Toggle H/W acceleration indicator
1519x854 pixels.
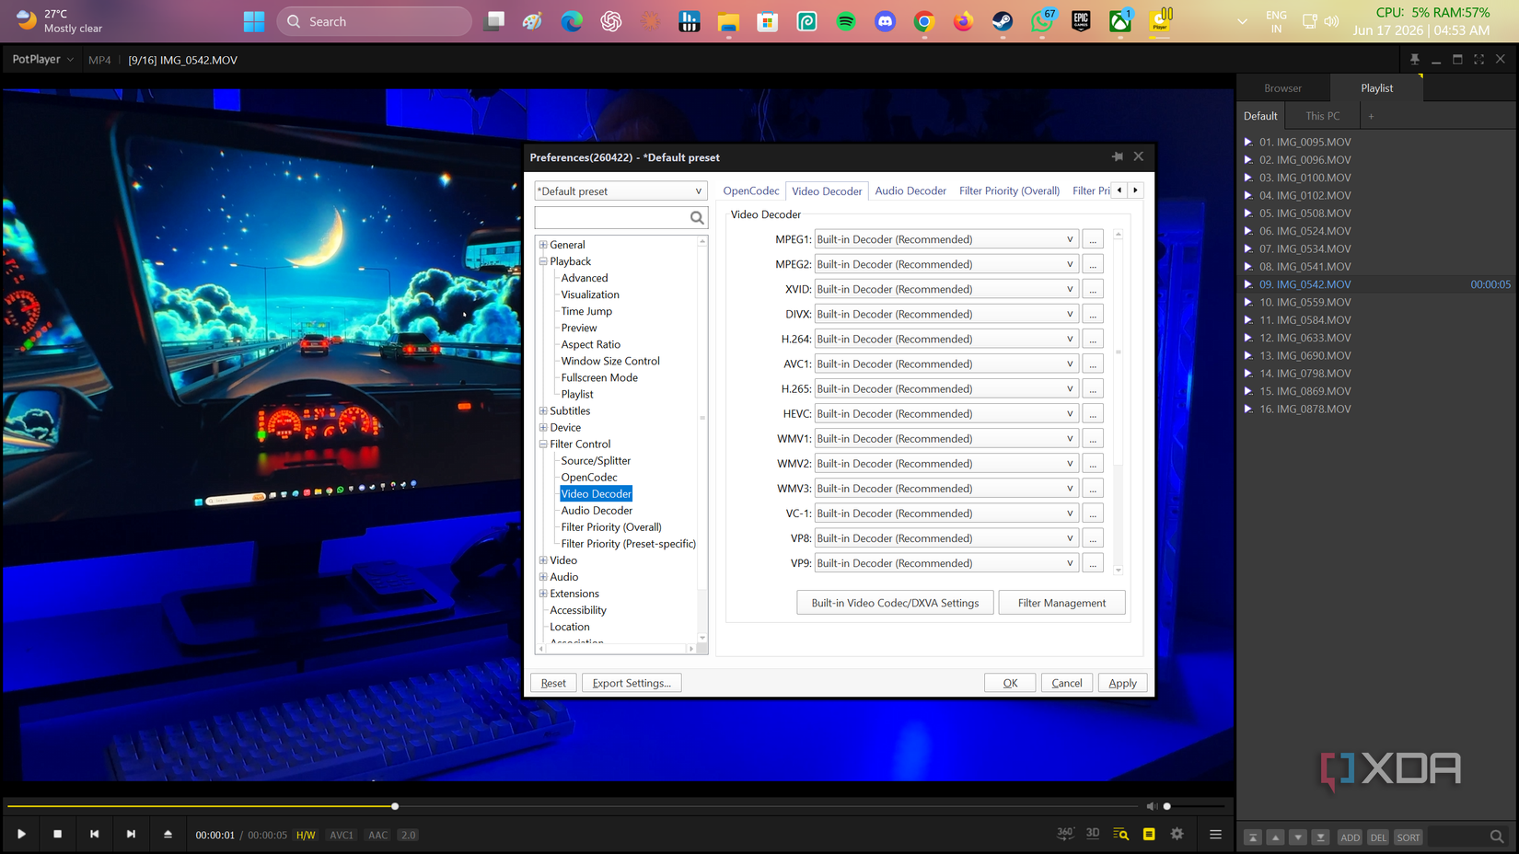click(306, 835)
